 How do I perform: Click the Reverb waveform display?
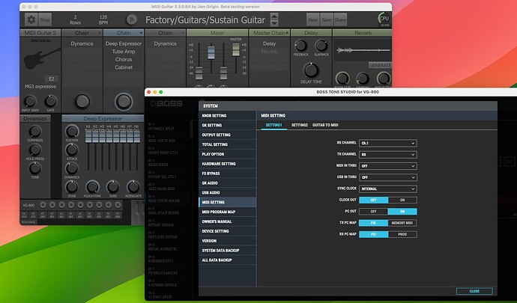tap(363, 50)
